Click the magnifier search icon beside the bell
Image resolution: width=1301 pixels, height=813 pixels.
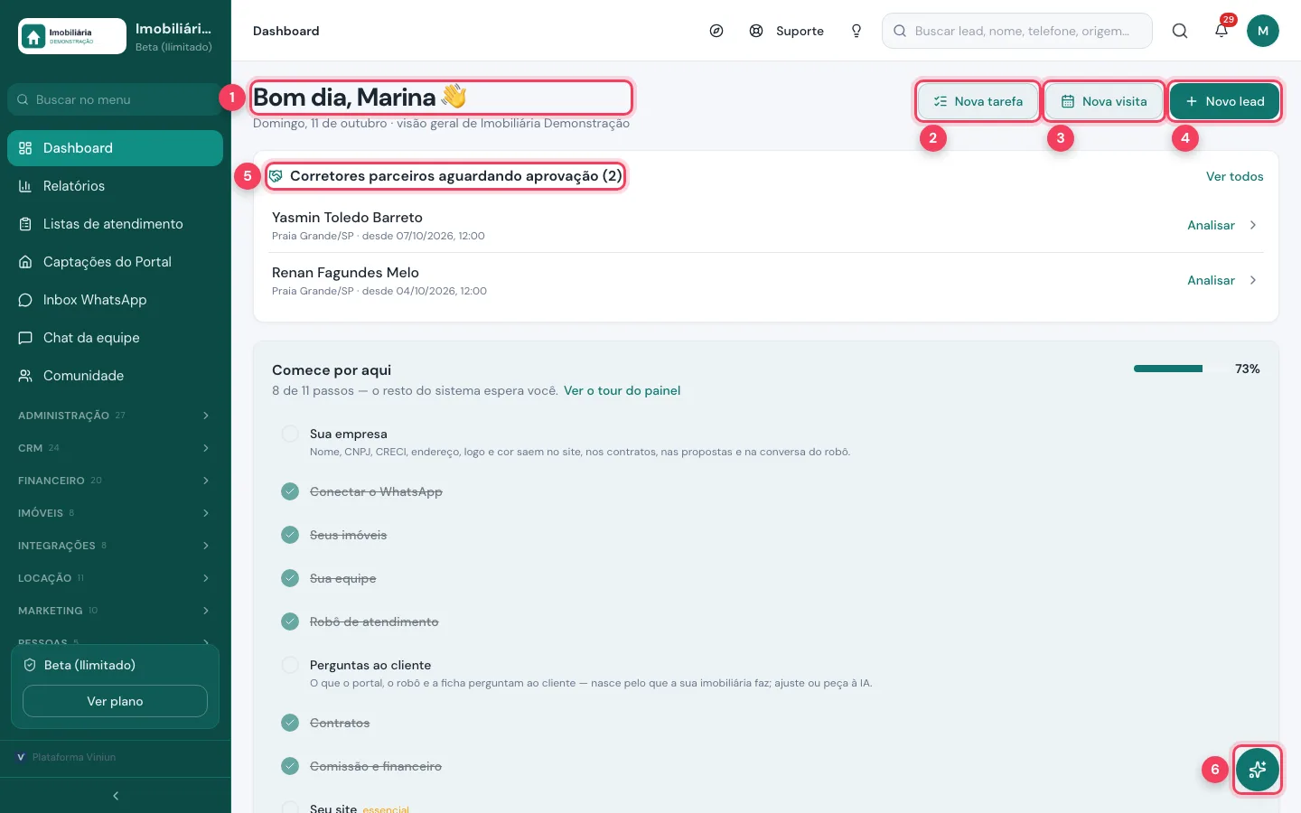(x=1180, y=31)
